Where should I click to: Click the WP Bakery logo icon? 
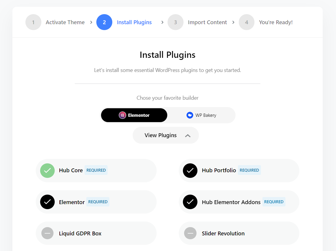[190, 115]
